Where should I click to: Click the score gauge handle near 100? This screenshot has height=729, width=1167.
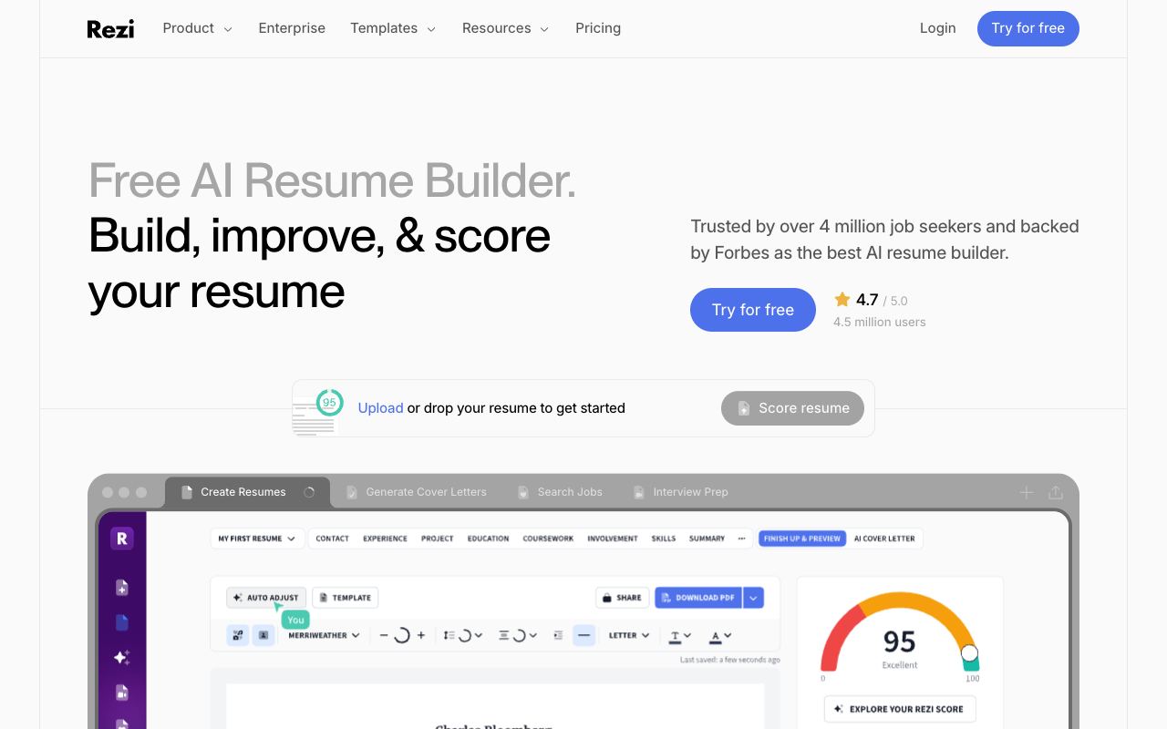[x=969, y=652]
